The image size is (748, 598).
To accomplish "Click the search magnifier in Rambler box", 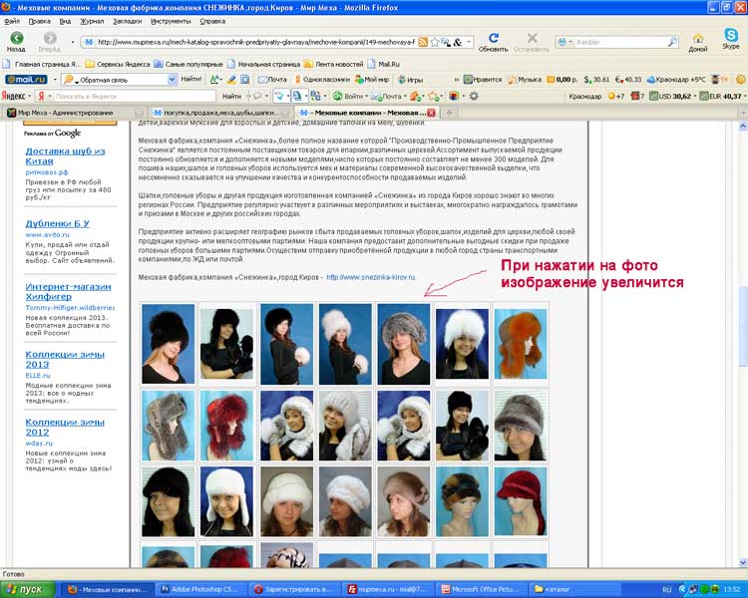I will pos(672,42).
